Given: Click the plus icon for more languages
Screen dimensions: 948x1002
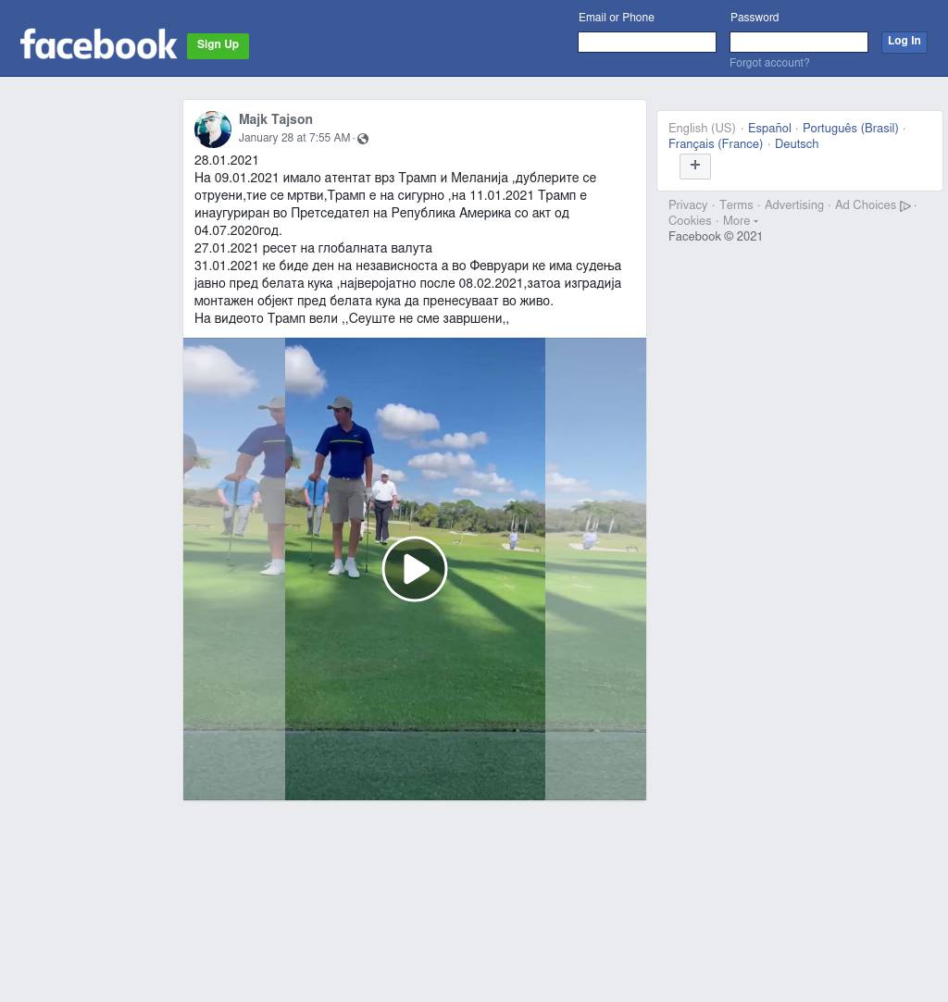Looking at the screenshot, I should point(695,167).
